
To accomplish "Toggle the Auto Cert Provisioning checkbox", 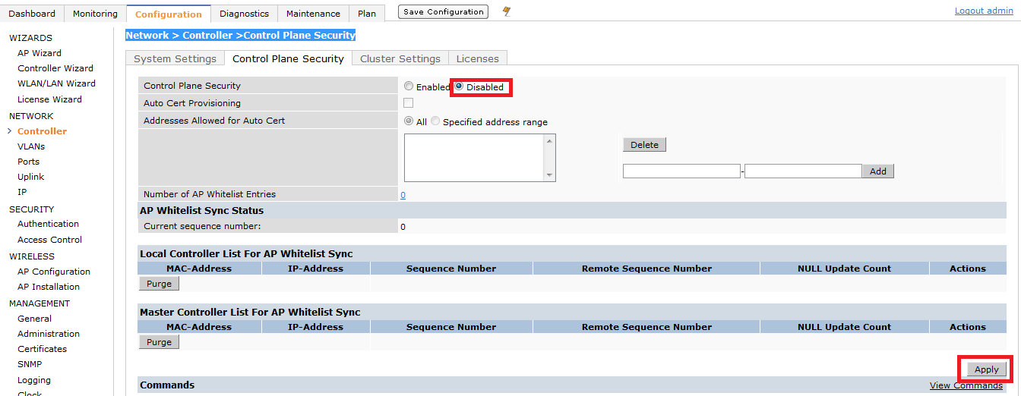I will pyautogui.click(x=409, y=103).
